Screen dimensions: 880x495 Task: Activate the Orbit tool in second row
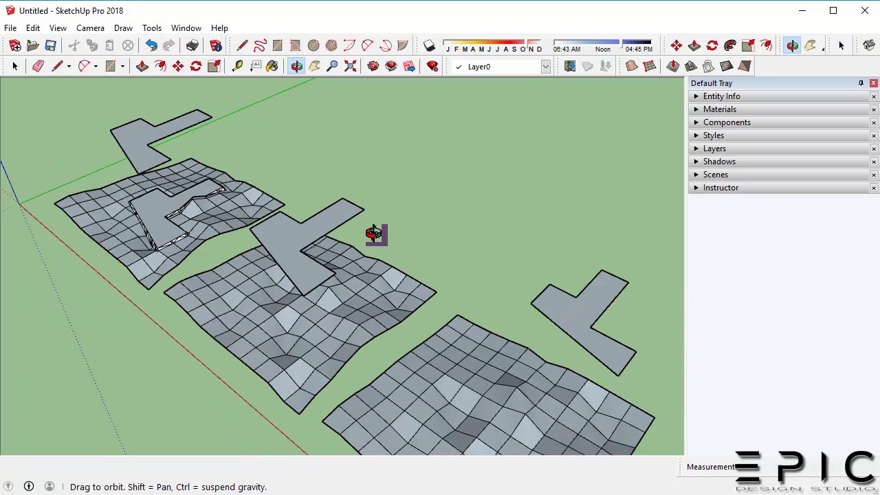(x=296, y=66)
